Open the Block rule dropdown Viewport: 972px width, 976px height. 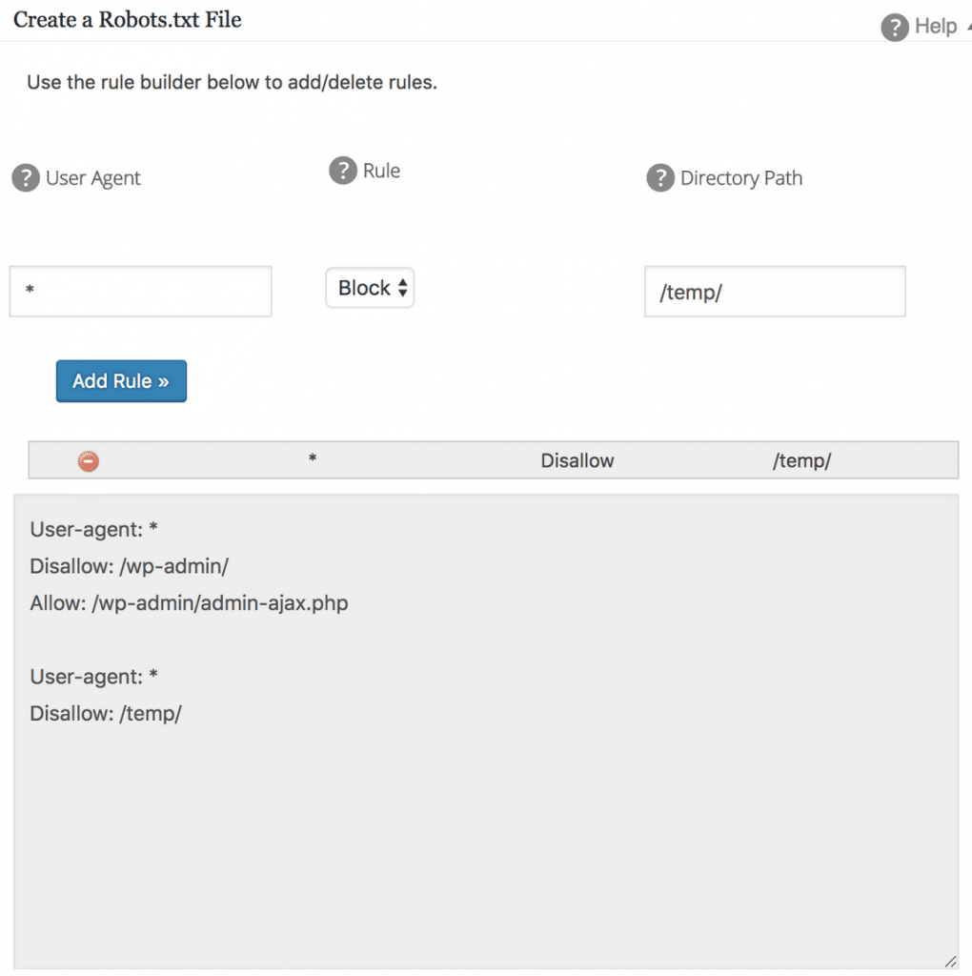(370, 288)
